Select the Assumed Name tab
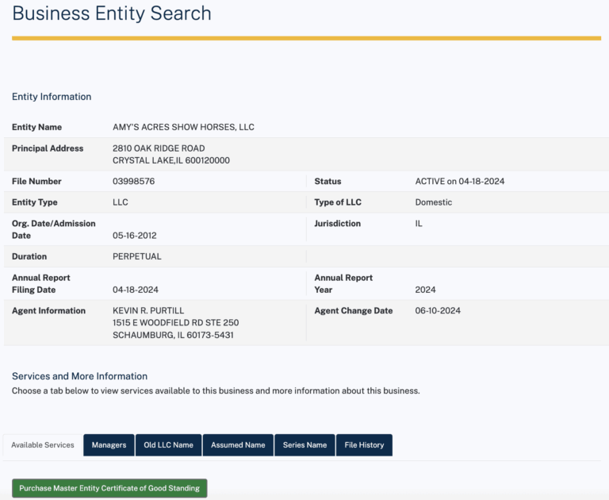The height and width of the screenshot is (500, 609). pos(238,445)
